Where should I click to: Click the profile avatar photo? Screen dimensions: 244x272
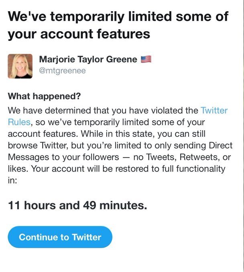pyautogui.click(x=20, y=66)
